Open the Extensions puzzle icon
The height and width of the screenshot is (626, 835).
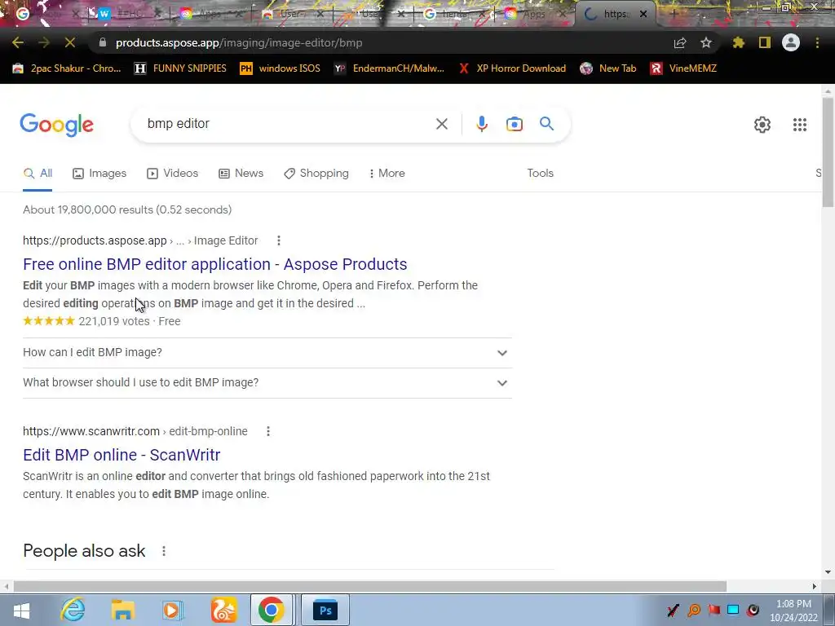tap(739, 42)
